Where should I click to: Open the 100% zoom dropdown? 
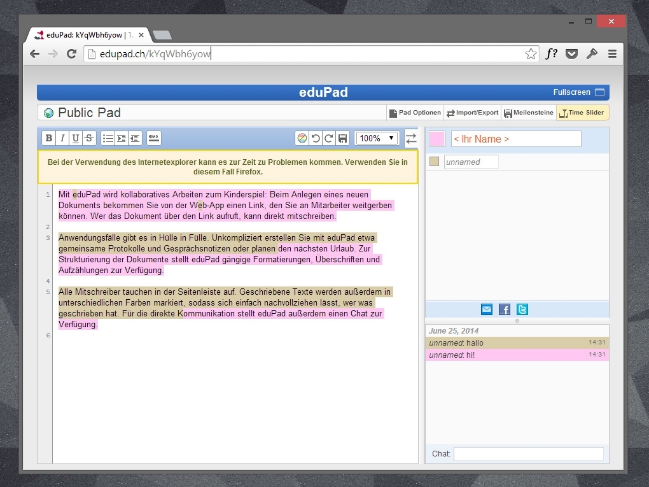pyautogui.click(x=377, y=138)
